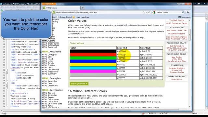Click the blue color swatch row
The image size is (208, 117).
pos(93,61)
